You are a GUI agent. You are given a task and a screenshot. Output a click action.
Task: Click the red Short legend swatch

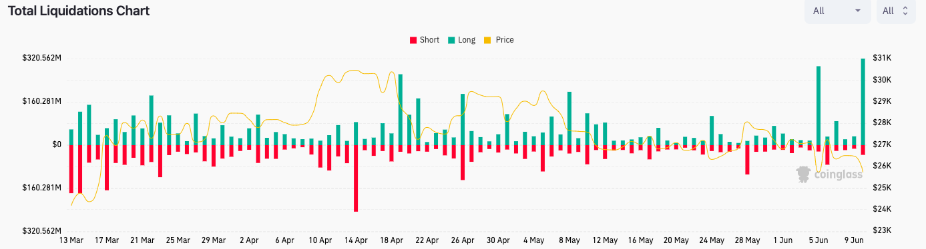coord(413,40)
